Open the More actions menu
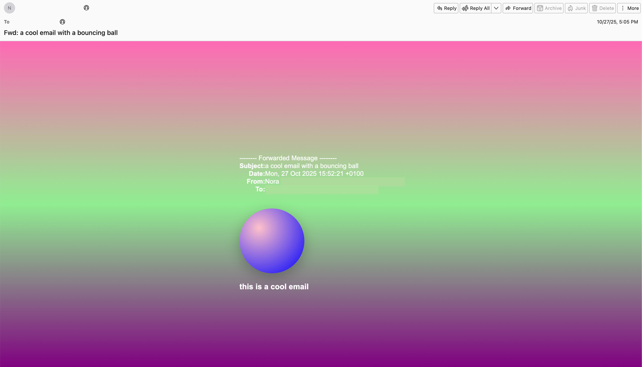The width and height of the screenshot is (642, 367). pyautogui.click(x=629, y=8)
